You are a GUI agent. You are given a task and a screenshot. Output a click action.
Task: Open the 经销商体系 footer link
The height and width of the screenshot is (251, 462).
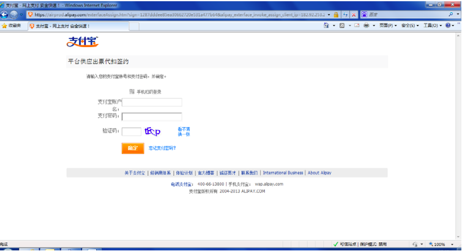click(160, 173)
